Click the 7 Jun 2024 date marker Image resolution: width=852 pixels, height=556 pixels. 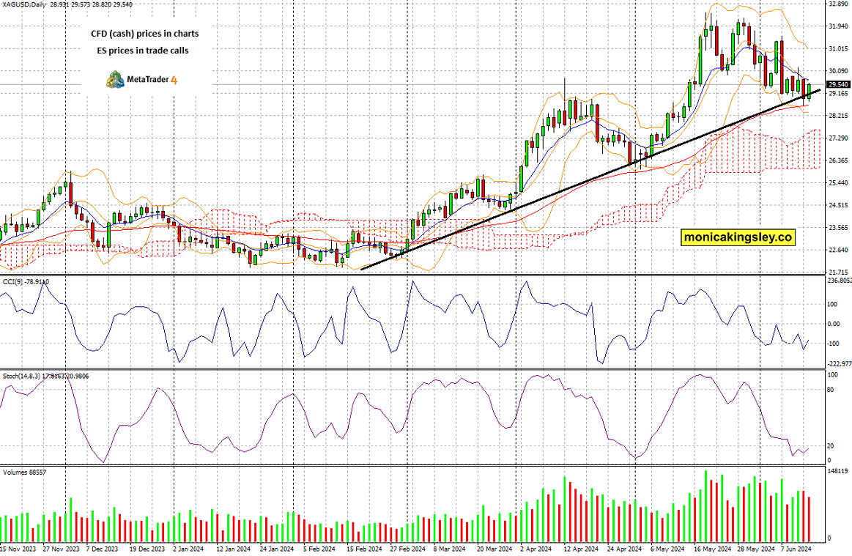pos(796,549)
